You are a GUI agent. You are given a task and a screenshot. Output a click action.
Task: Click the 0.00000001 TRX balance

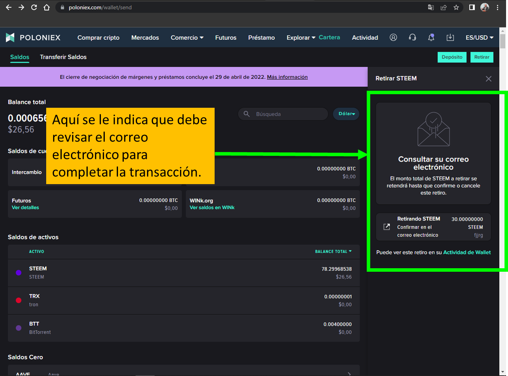click(x=338, y=297)
